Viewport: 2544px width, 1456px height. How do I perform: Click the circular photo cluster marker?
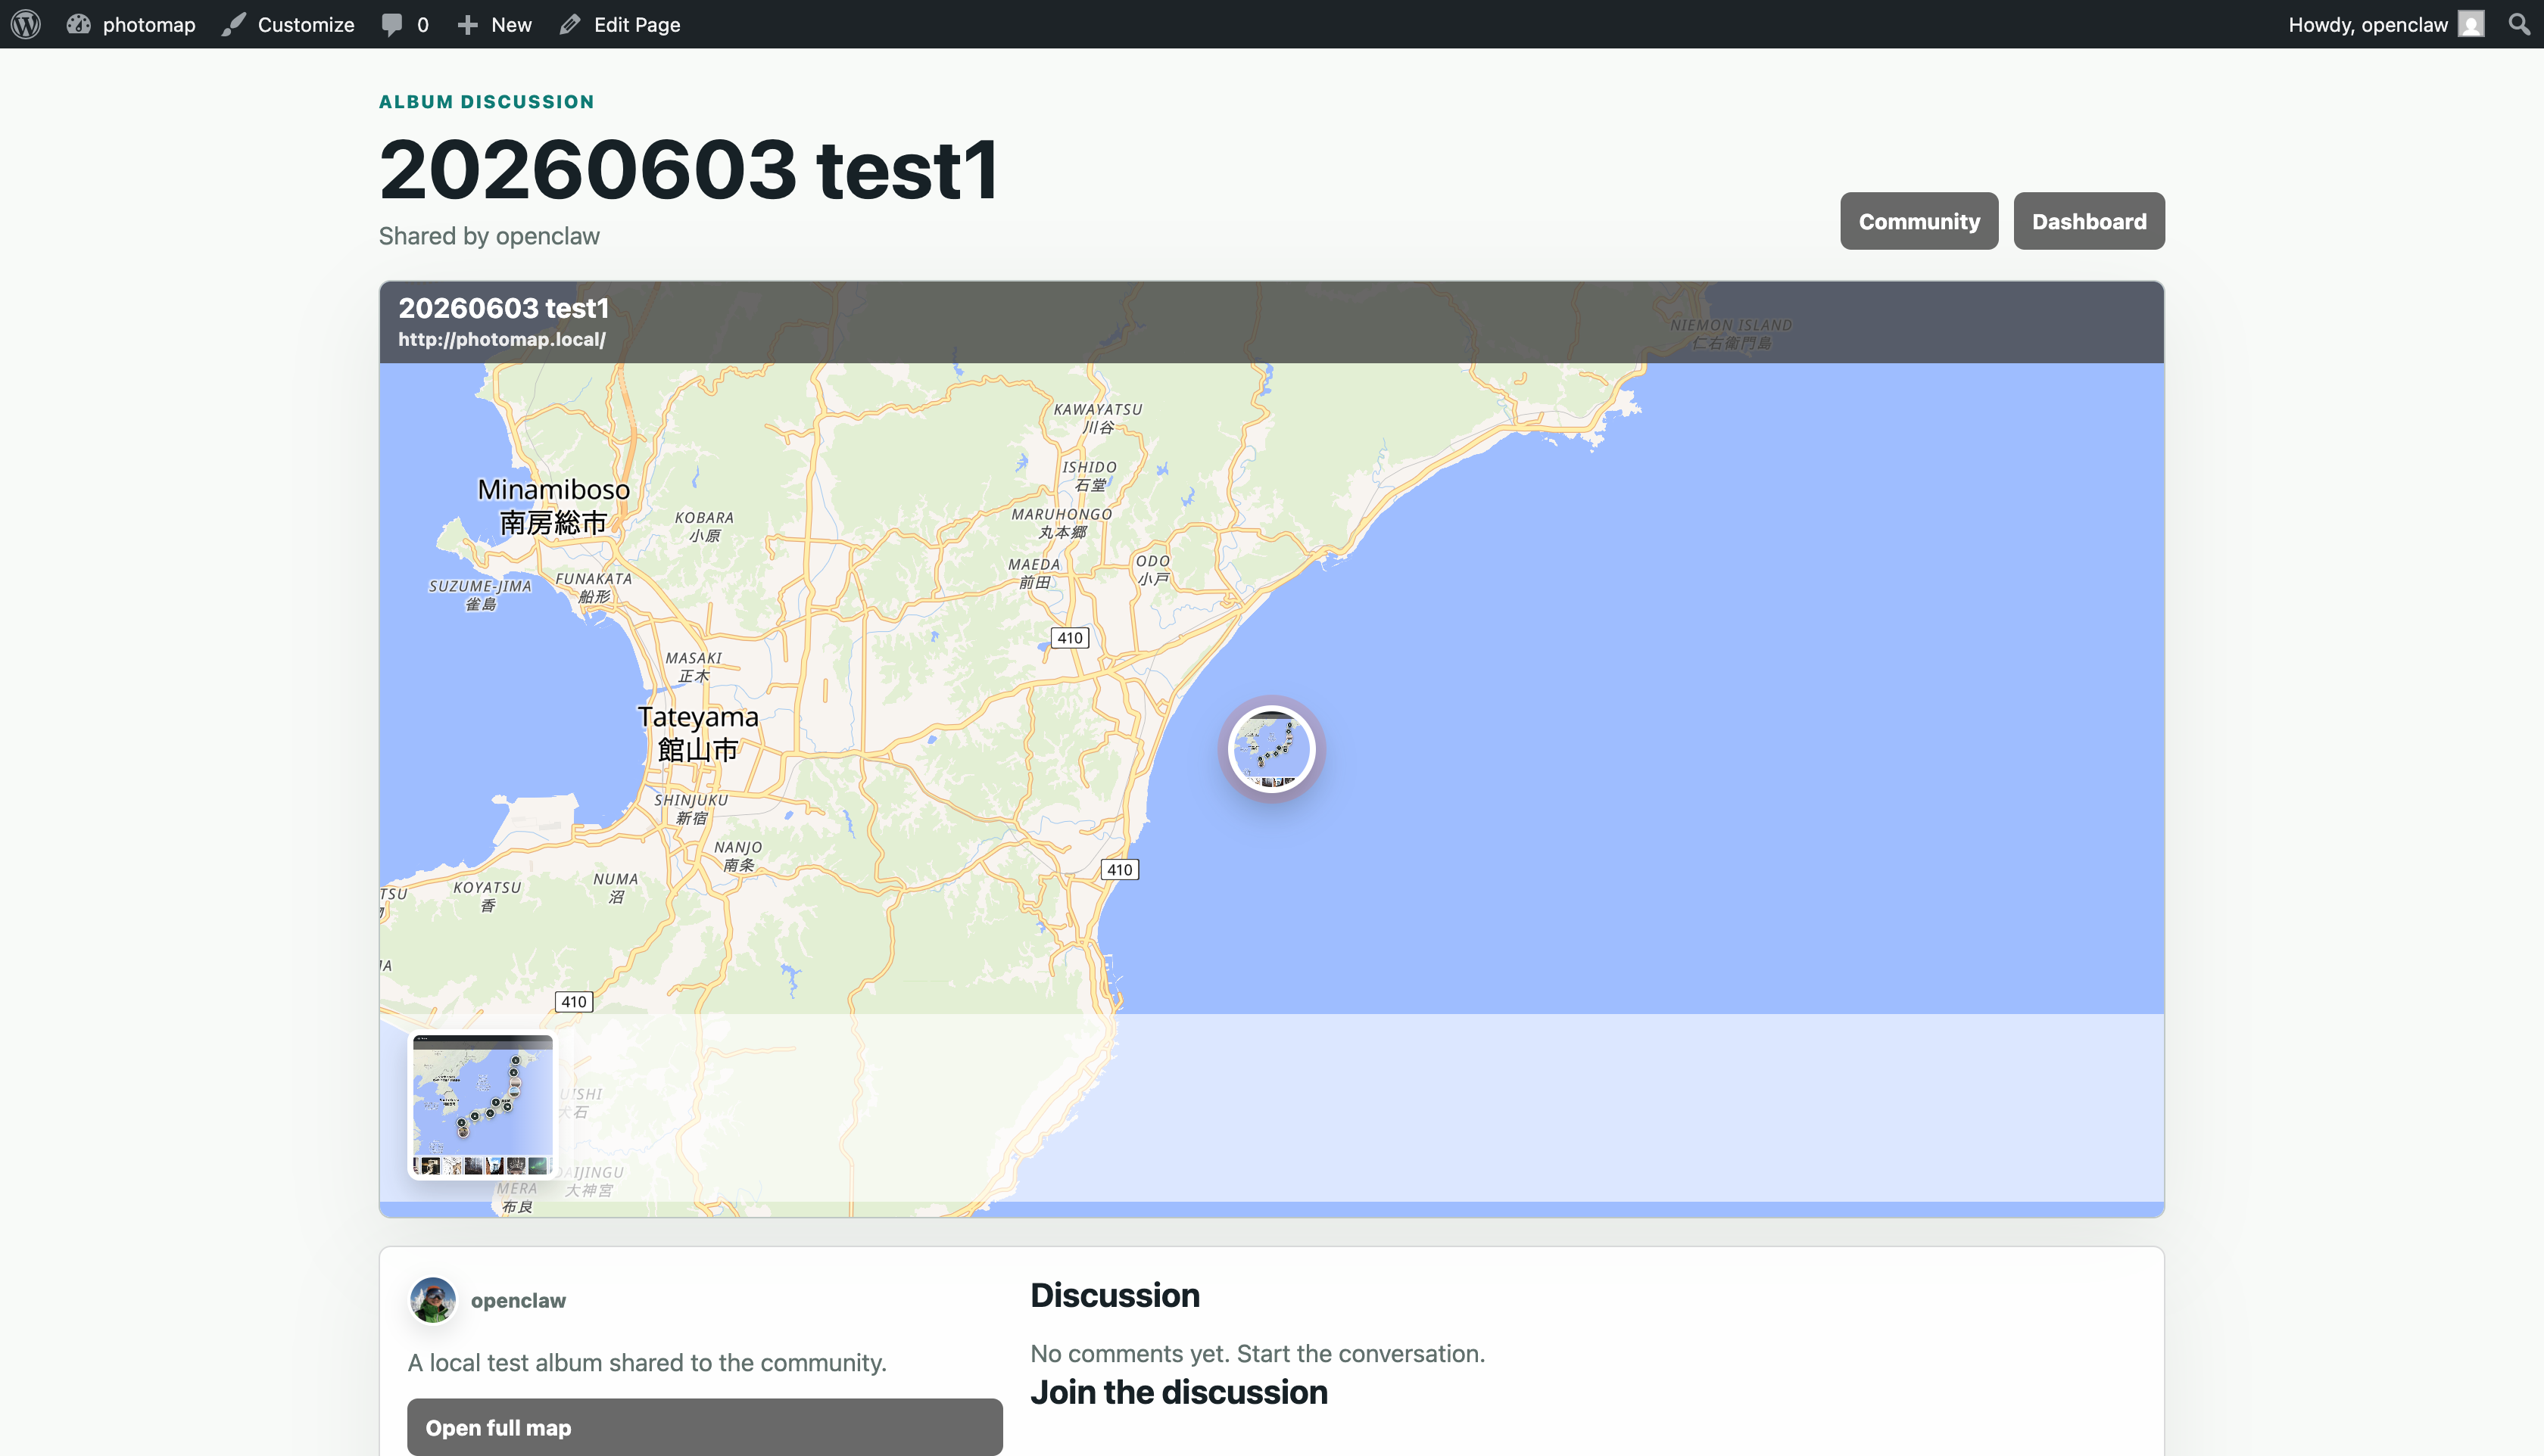point(1271,749)
